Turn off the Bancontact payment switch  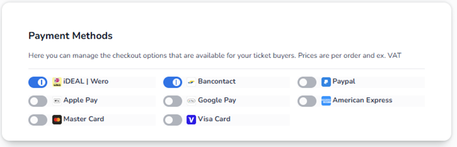[x=173, y=82]
